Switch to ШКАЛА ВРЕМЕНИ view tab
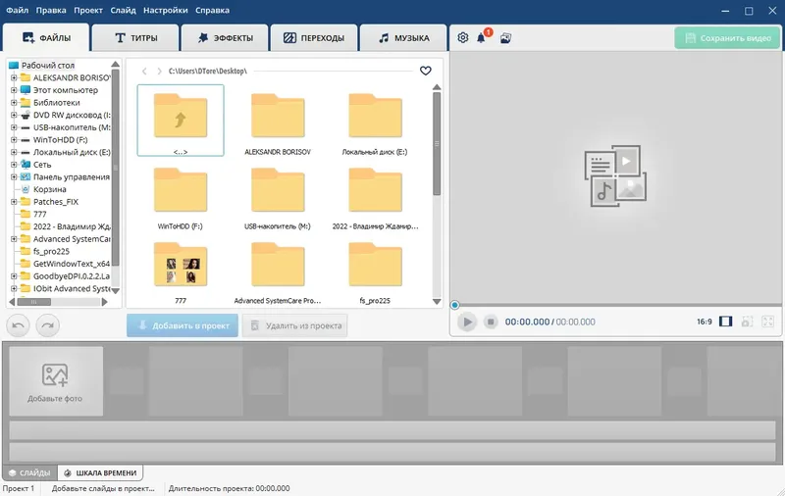 click(x=100, y=472)
